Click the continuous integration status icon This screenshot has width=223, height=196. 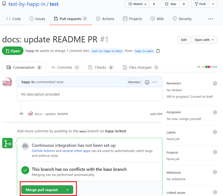click(x=25, y=146)
